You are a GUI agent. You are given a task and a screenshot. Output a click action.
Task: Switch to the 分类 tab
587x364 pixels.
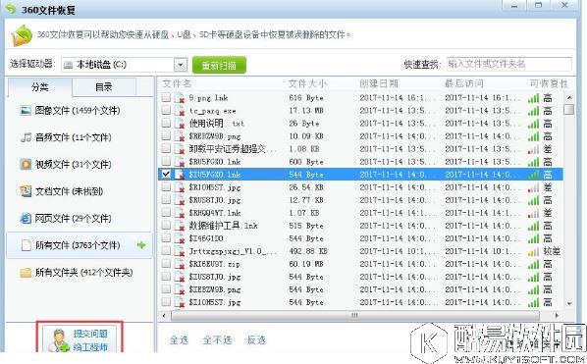(39, 87)
